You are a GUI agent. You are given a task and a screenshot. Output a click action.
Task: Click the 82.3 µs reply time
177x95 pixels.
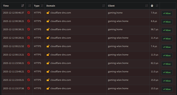point(154,63)
